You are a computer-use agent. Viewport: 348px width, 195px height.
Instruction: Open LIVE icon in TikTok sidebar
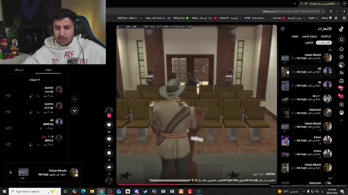(x=341, y=81)
